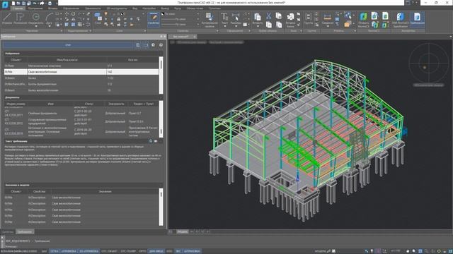453x254 pixels.
Task: Select the Текст text tool
Action: coord(224,18)
